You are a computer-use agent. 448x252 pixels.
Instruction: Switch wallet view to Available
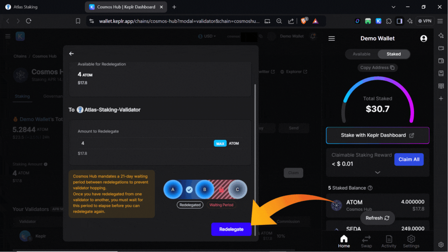361,54
